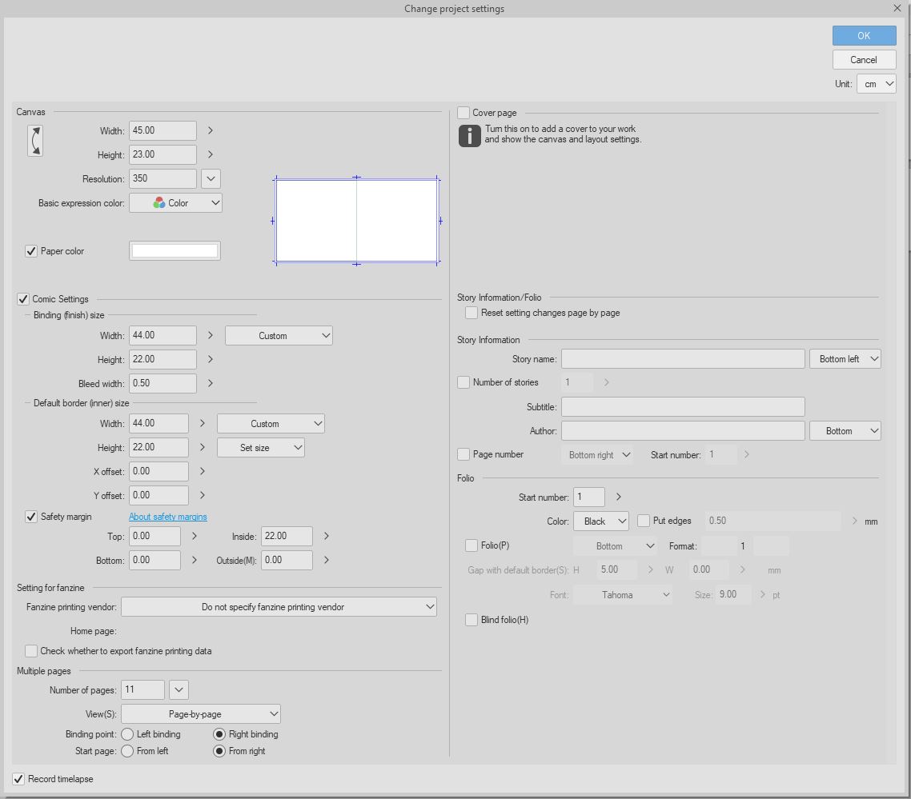Click arrow beside Bleed width field
This screenshot has width=911, height=799.
tap(211, 383)
